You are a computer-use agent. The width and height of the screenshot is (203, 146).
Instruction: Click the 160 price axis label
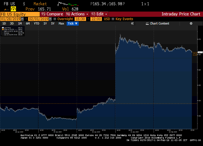199,70
